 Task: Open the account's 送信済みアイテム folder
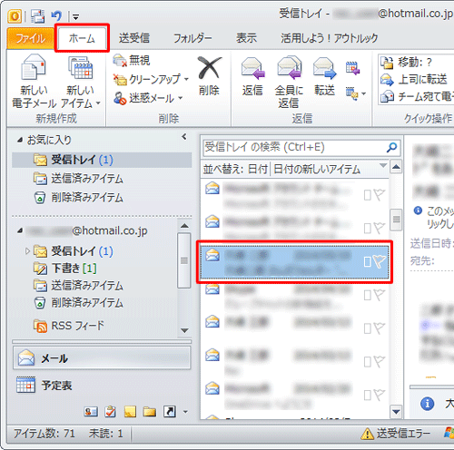click(x=79, y=286)
